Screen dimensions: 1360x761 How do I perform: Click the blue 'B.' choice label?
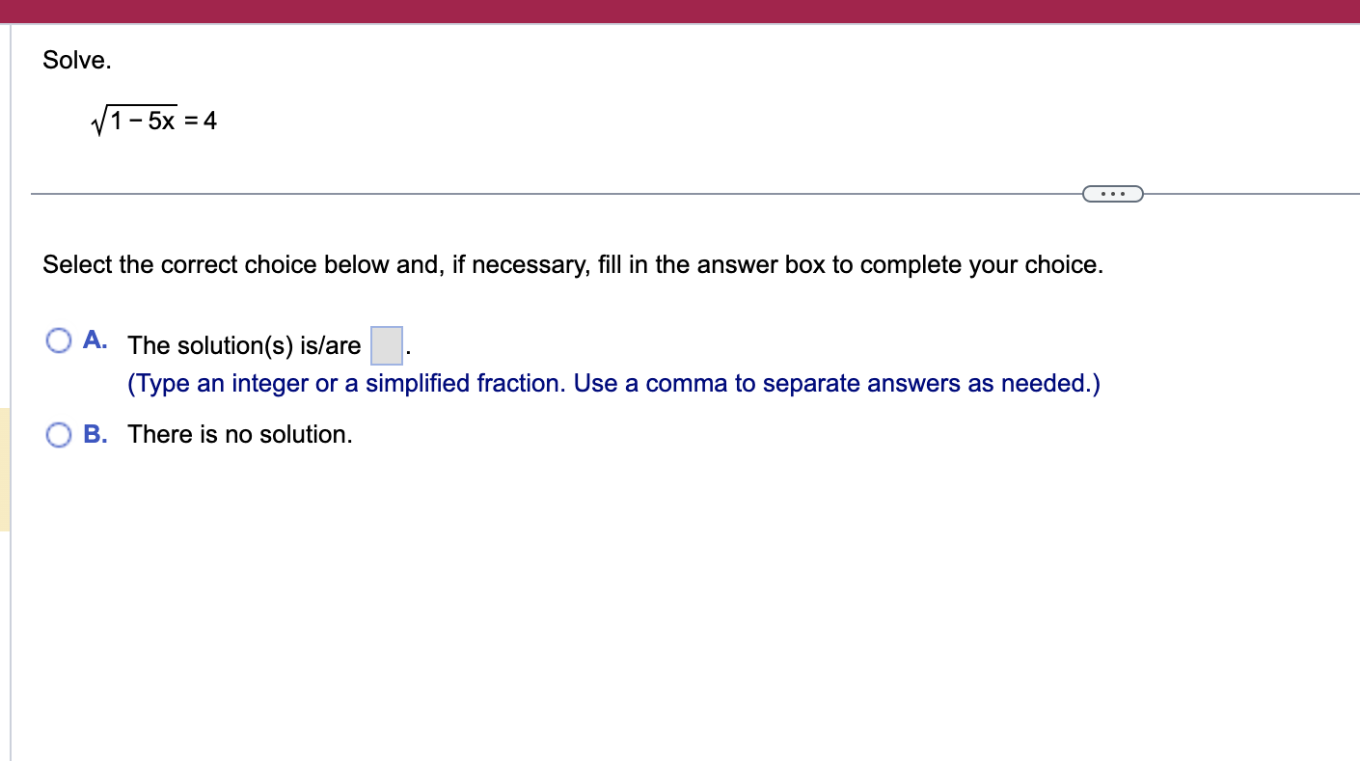point(94,434)
